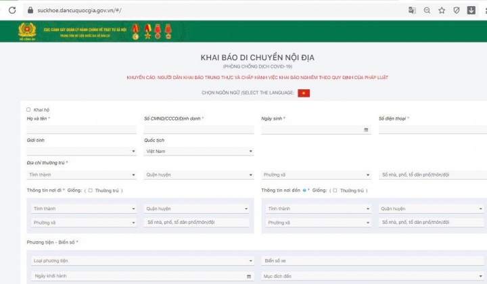Click the Địa chỉ thường trú label
Screen dimensions: 487x284
46,163
